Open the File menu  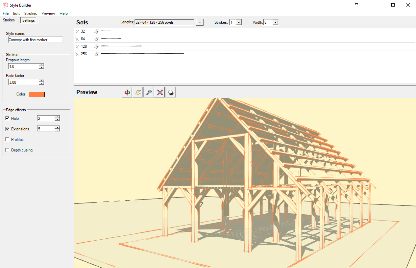click(6, 13)
